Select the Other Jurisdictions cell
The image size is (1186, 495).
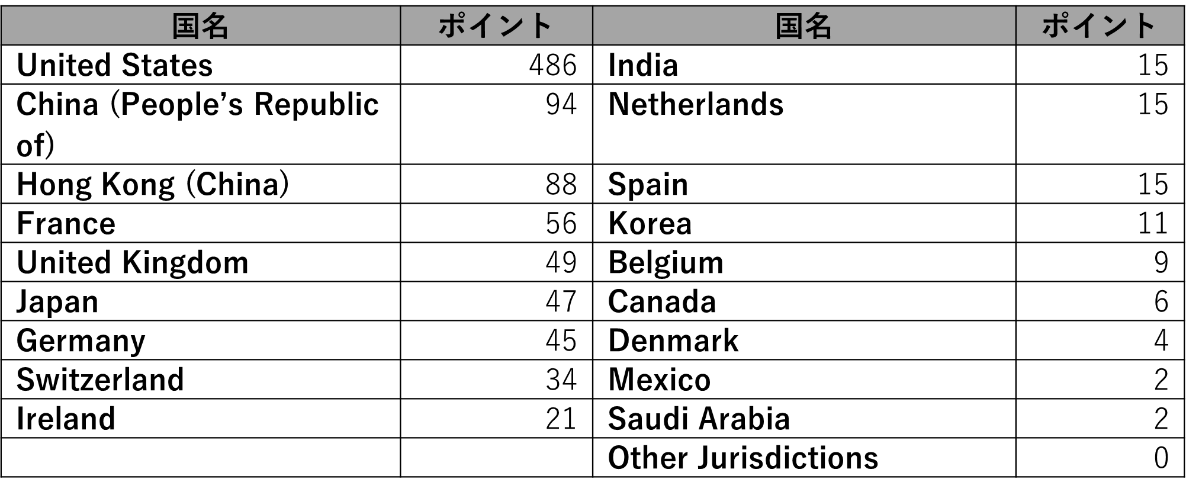[804, 458]
